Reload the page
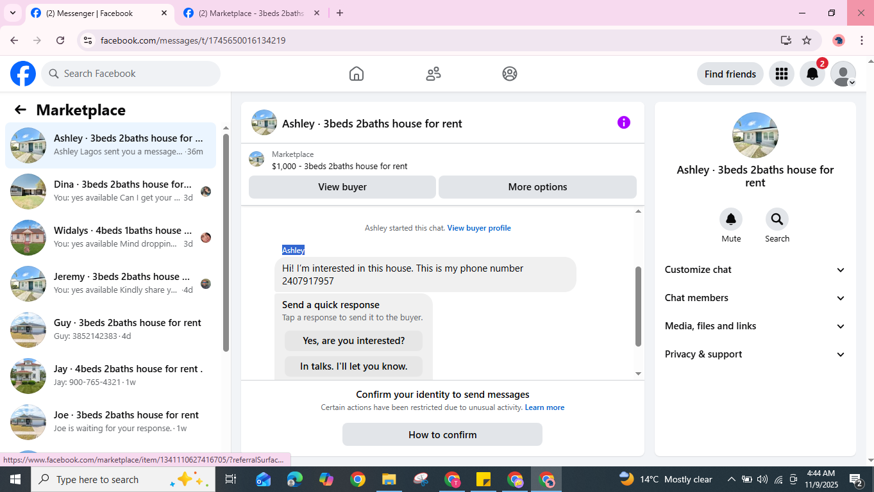This screenshot has width=874, height=492. click(x=60, y=40)
